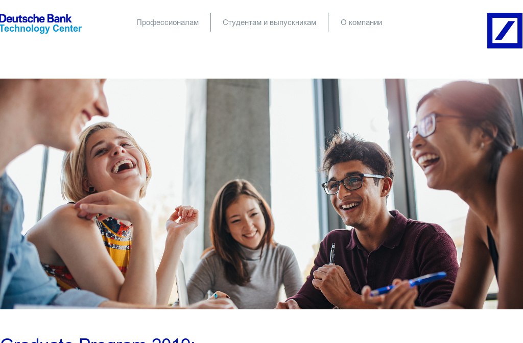523x343 pixels.
Task: Go to the О компании section
Action: 361,22
